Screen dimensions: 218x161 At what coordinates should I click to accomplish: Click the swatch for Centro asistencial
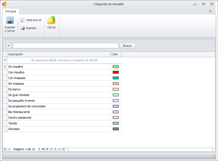pyautogui.click(x=116, y=118)
